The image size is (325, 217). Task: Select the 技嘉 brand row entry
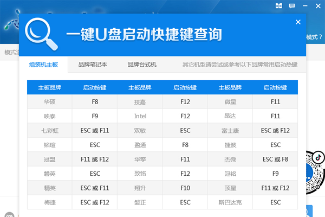coord(140,101)
